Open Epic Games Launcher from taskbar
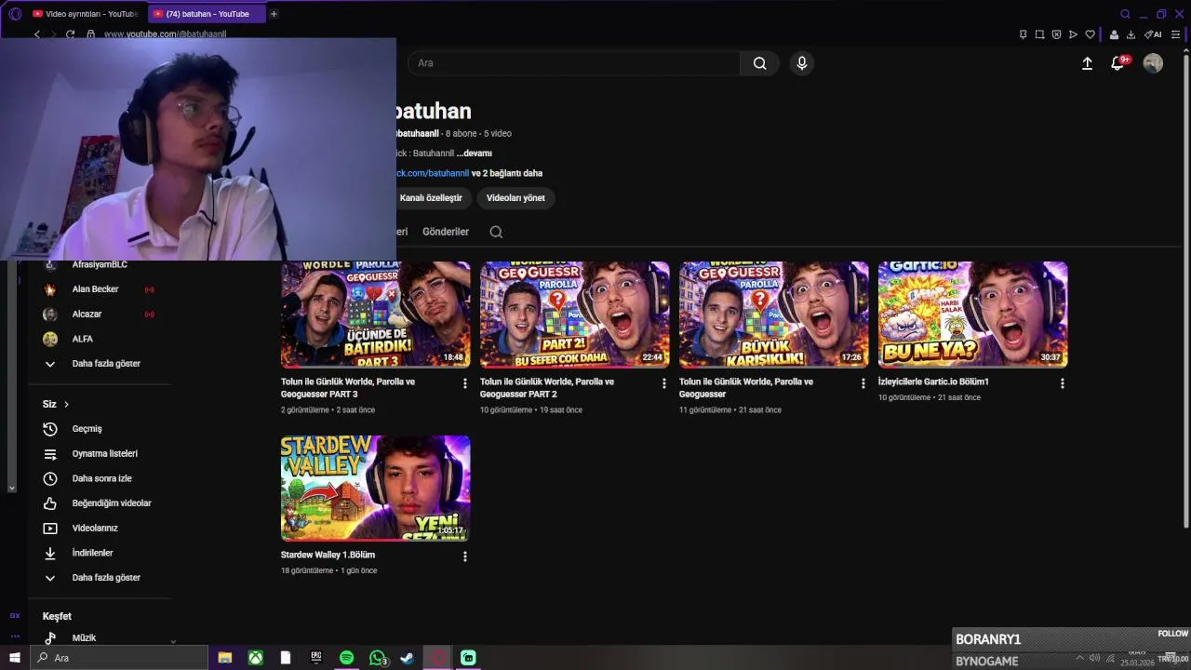The width and height of the screenshot is (1191, 670). click(x=316, y=658)
